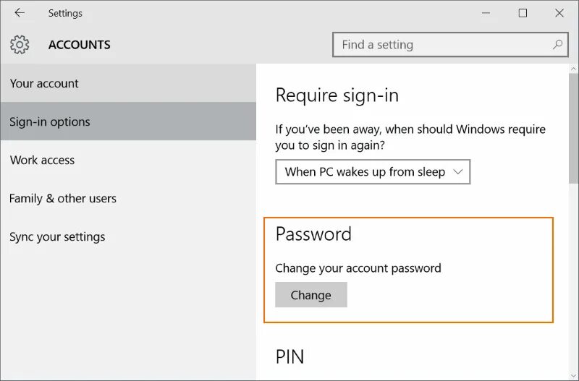The height and width of the screenshot is (381, 579).
Task: Click the chevron arrow on the sign-in dropdown
Action: (x=457, y=172)
